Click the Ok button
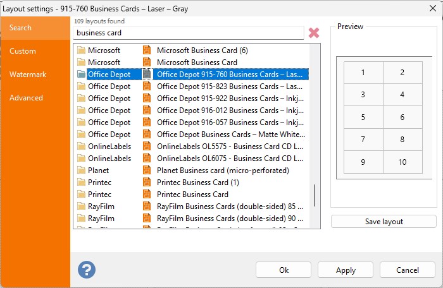Image resolution: width=443 pixels, height=288 pixels. (x=284, y=270)
